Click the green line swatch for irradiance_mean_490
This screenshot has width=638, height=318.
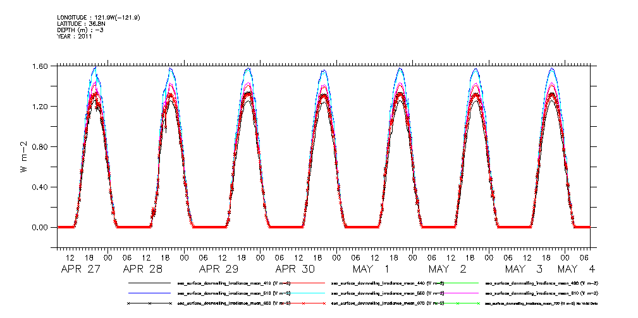tap(457, 282)
